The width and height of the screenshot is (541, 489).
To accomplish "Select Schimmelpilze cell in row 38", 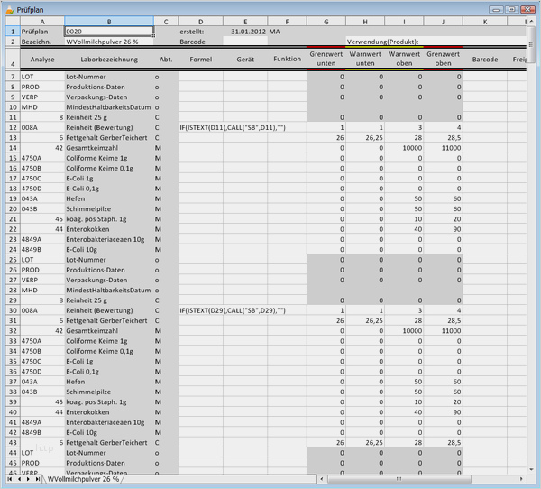I will click(x=109, y=392).
